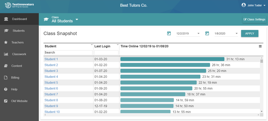Open the Student 2 link

point(51,65)
